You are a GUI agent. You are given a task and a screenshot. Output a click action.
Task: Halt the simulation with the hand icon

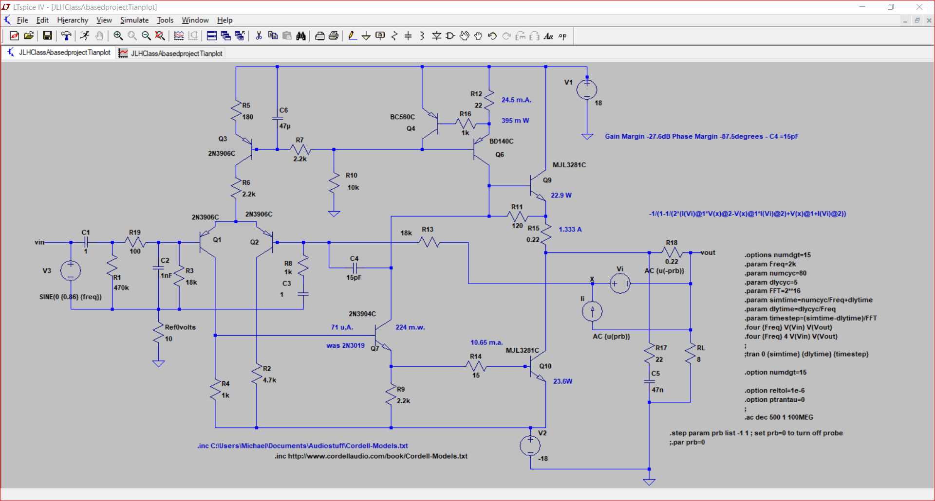tap(99, 36)
